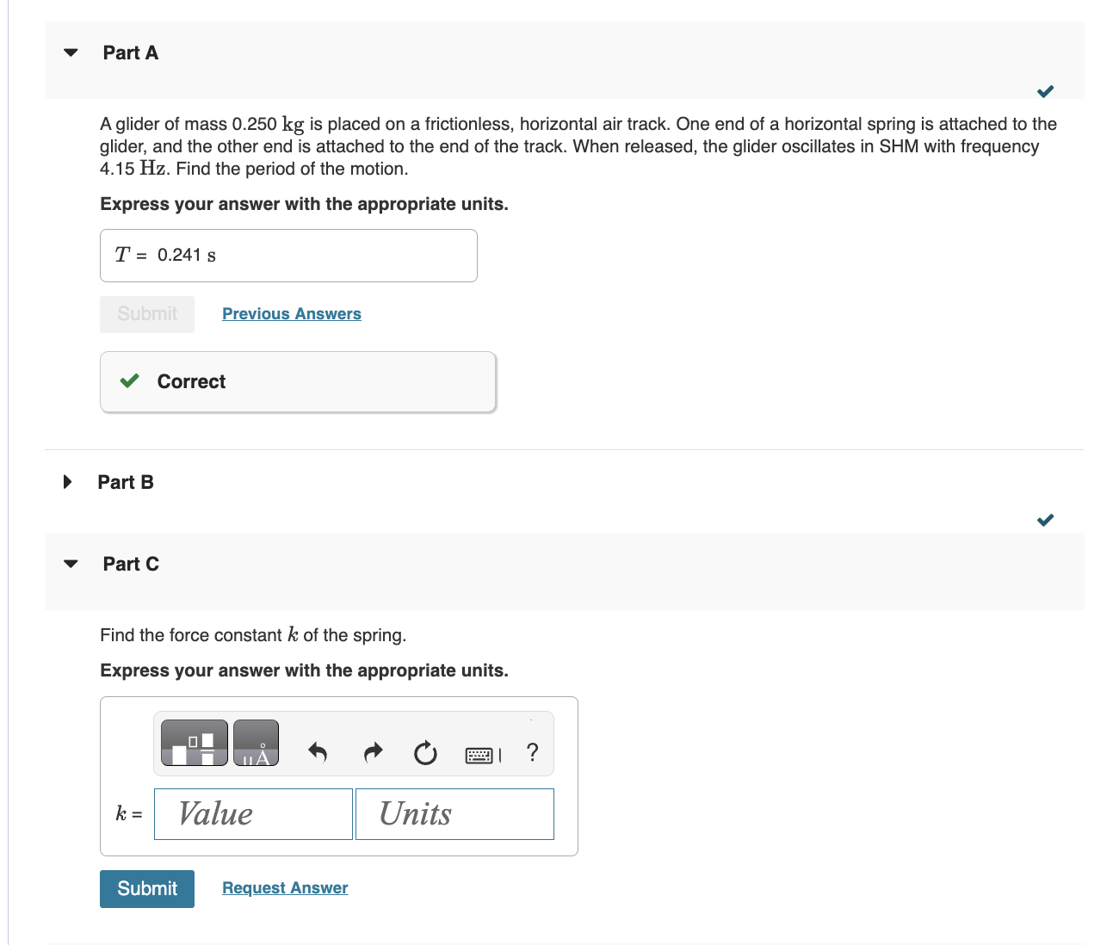Image resolution: width=1119 pixels, height=945 pixels.
Task: Click the undo arrow icon
Action: point(318,752)
